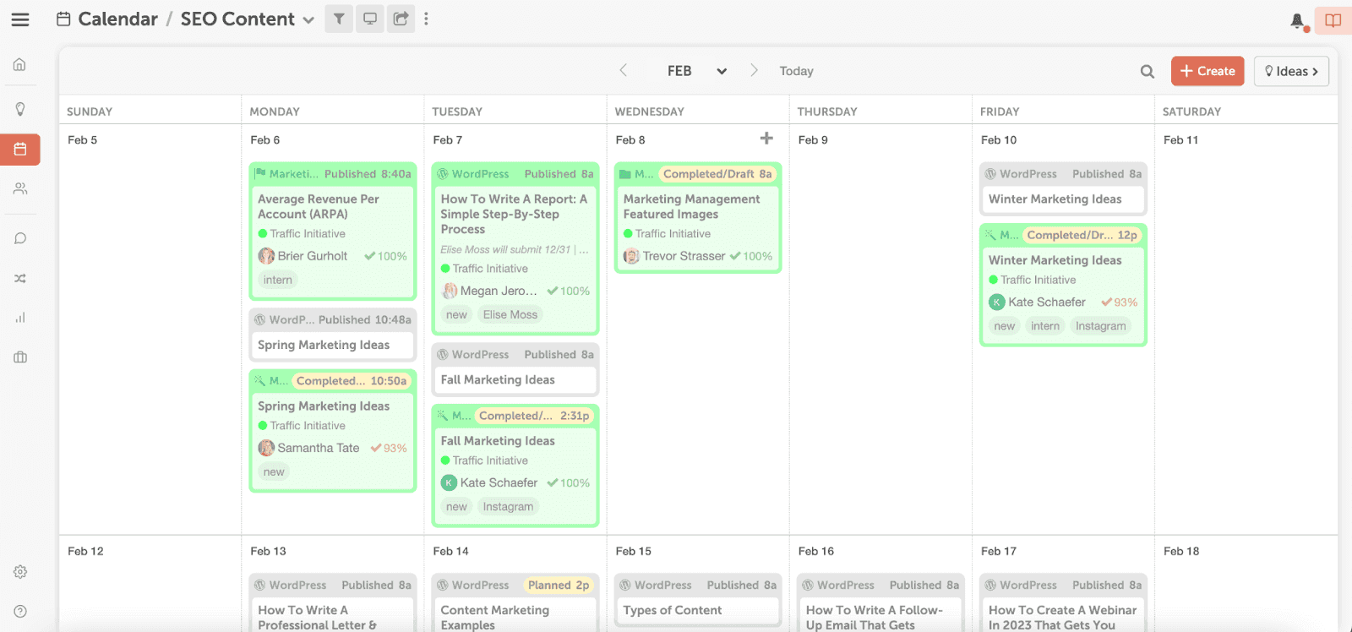Click the filter funnel icon

339,19
